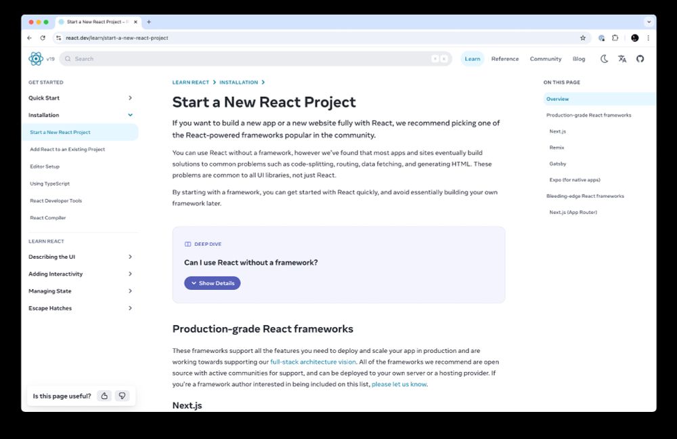Click INSTALLATION breadcrumb
The width and height of the screenshot is (677, 439).
(238, 82)
